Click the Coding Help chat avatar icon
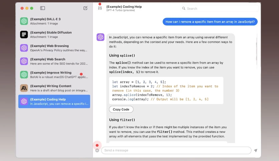The image size is (279, 161). (x=24, y=101)
